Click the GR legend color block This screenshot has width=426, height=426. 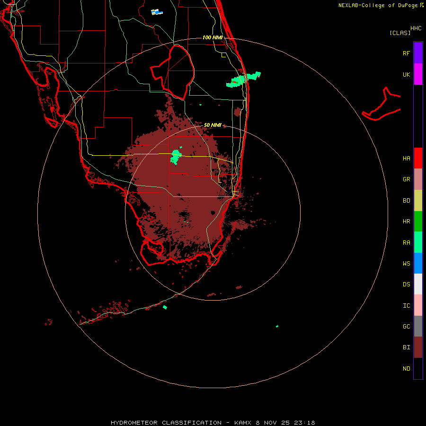[418, 179]
